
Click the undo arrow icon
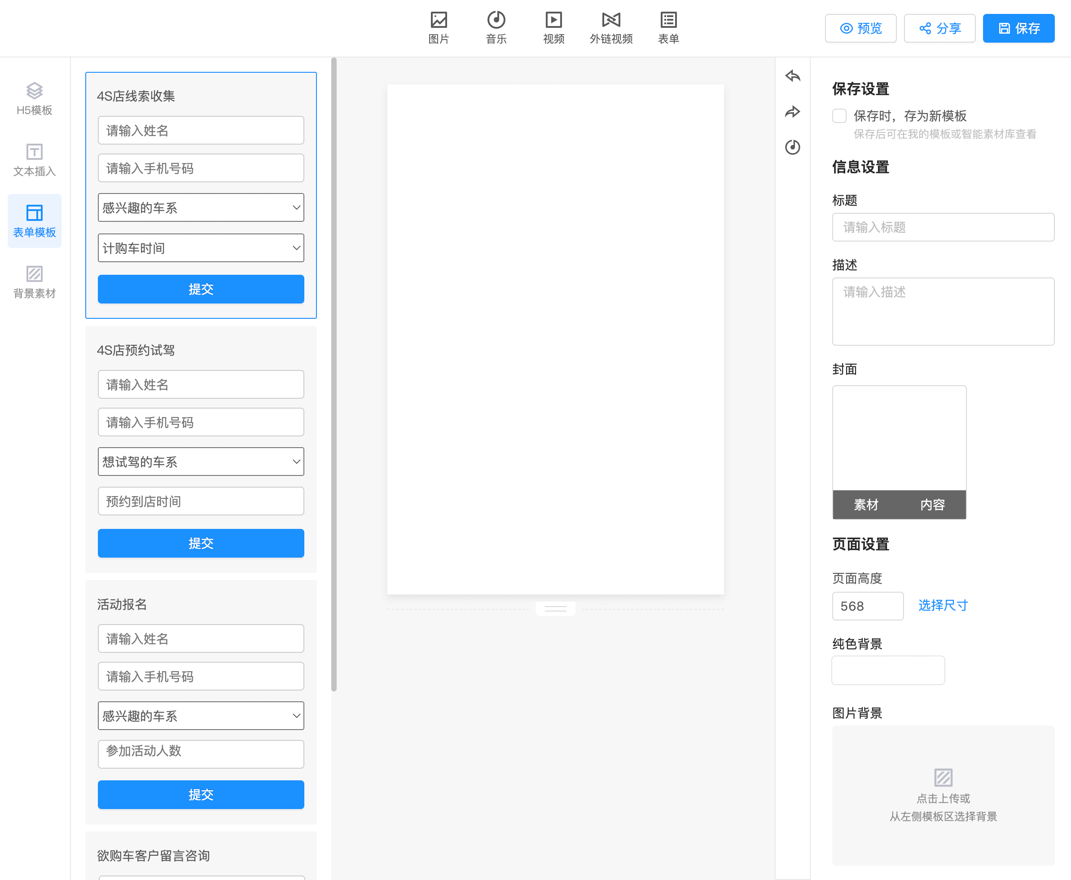click(792, 76)
